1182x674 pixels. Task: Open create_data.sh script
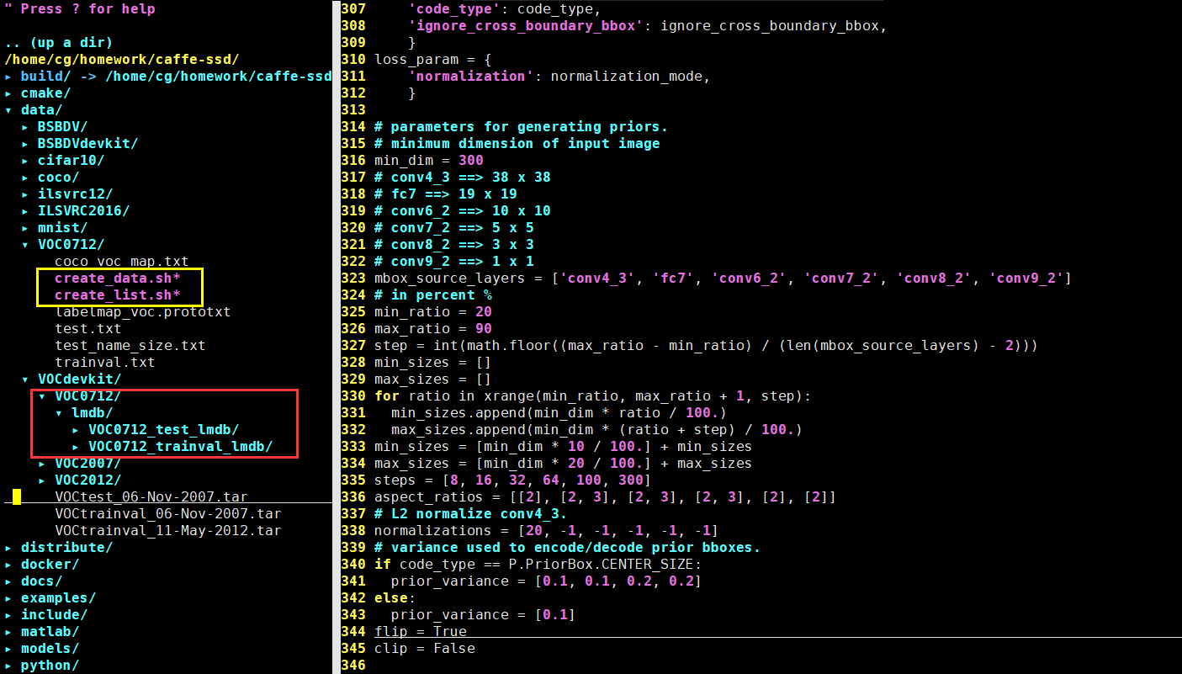[118, 279]
